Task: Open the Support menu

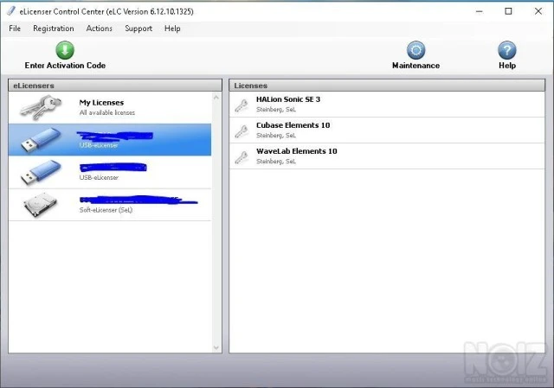Action: click(138, 29)
